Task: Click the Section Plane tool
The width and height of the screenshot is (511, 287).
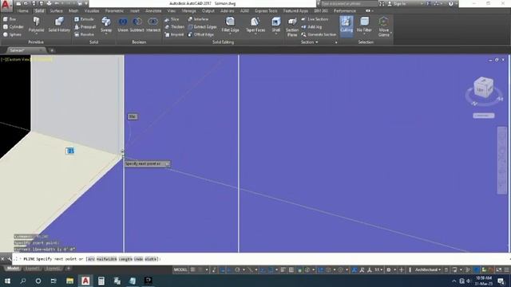Action: [x=292, y=26]
